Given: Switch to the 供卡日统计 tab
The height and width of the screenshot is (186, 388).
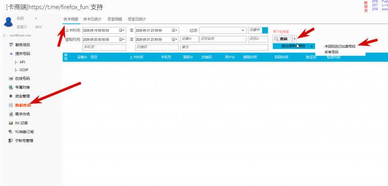Looking at the screenshot, I should [x=93, y=19].
